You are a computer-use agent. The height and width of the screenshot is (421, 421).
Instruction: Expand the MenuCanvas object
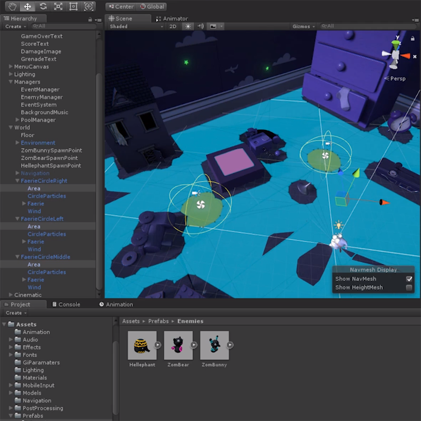pos(11,66)
